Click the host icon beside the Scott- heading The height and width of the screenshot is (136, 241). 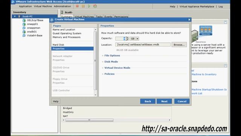coord(62,12)
